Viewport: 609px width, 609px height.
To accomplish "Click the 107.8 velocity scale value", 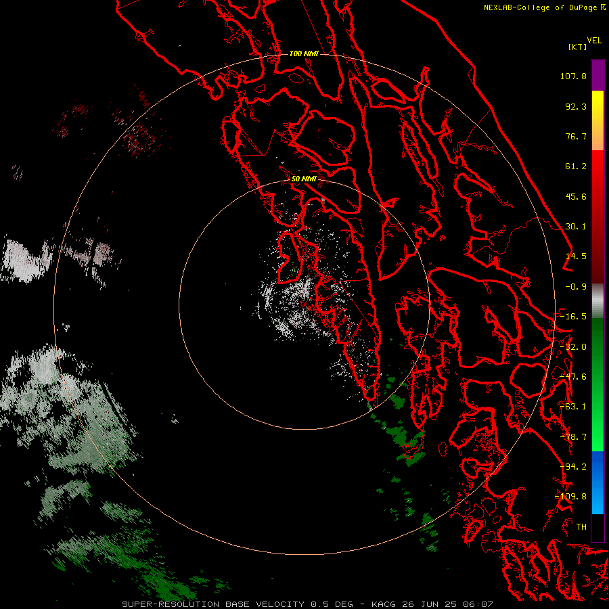I will tap(573, 76).
